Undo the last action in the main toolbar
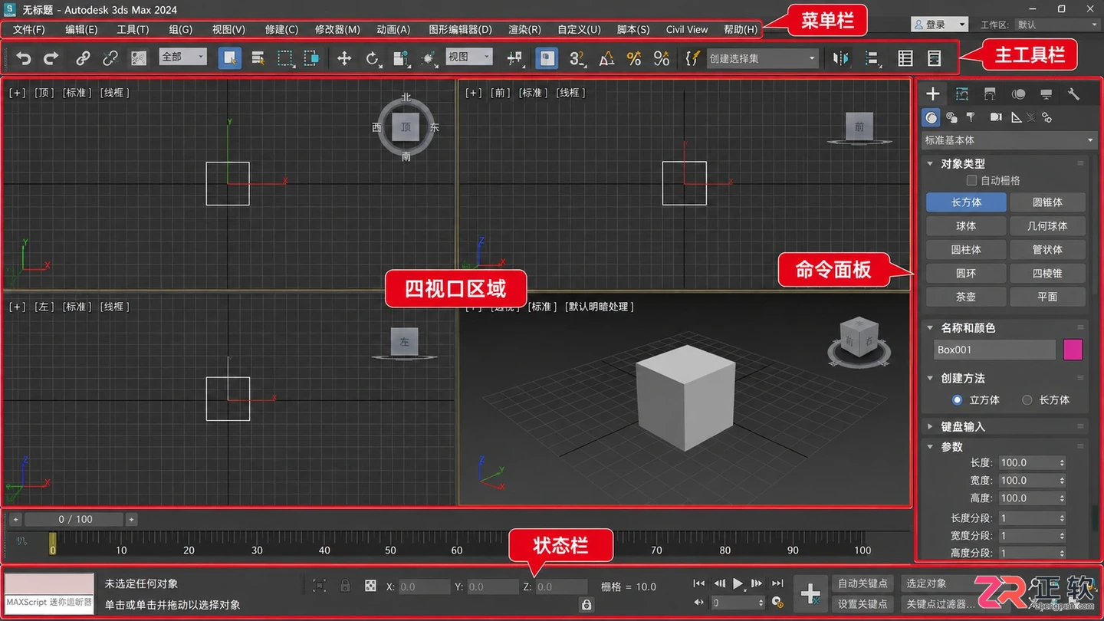 pyautogui.click(x=24, y=58)
